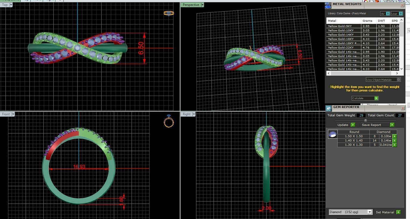This screenshot has height=219, width=410.
Task: Click 0.14tw weight cell
Action: 386,140
